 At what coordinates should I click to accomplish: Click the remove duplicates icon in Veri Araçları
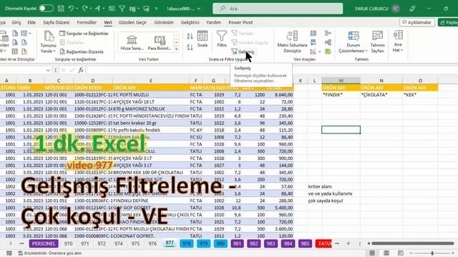313,43
